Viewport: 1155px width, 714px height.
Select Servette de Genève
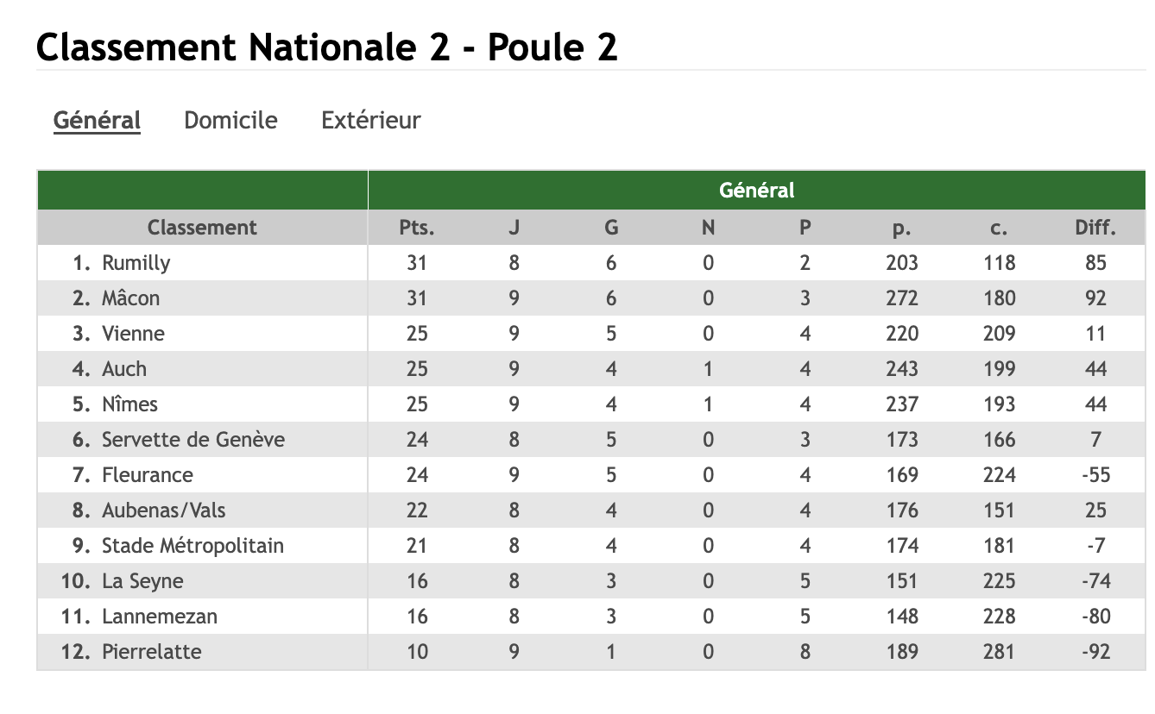[192, 440]
